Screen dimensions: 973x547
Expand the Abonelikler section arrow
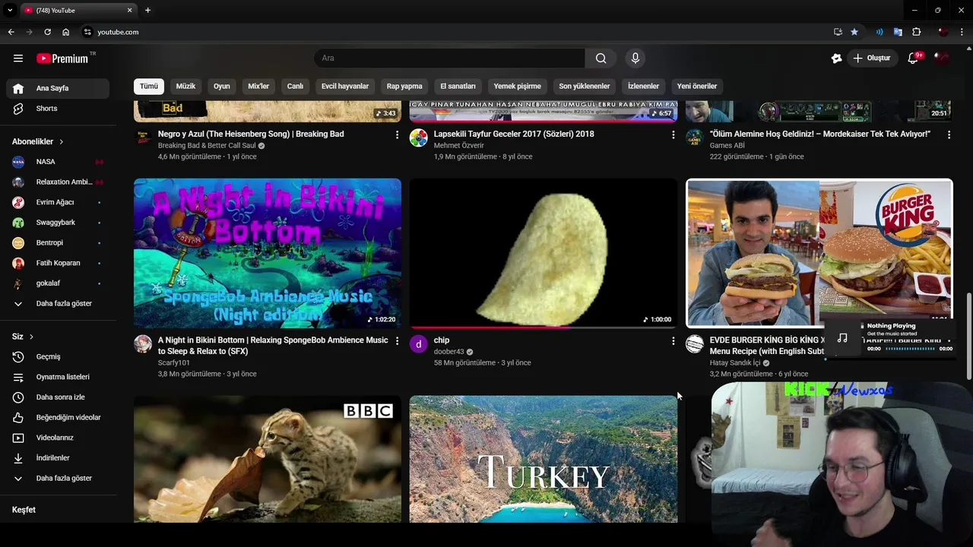[x=62, y=142]
